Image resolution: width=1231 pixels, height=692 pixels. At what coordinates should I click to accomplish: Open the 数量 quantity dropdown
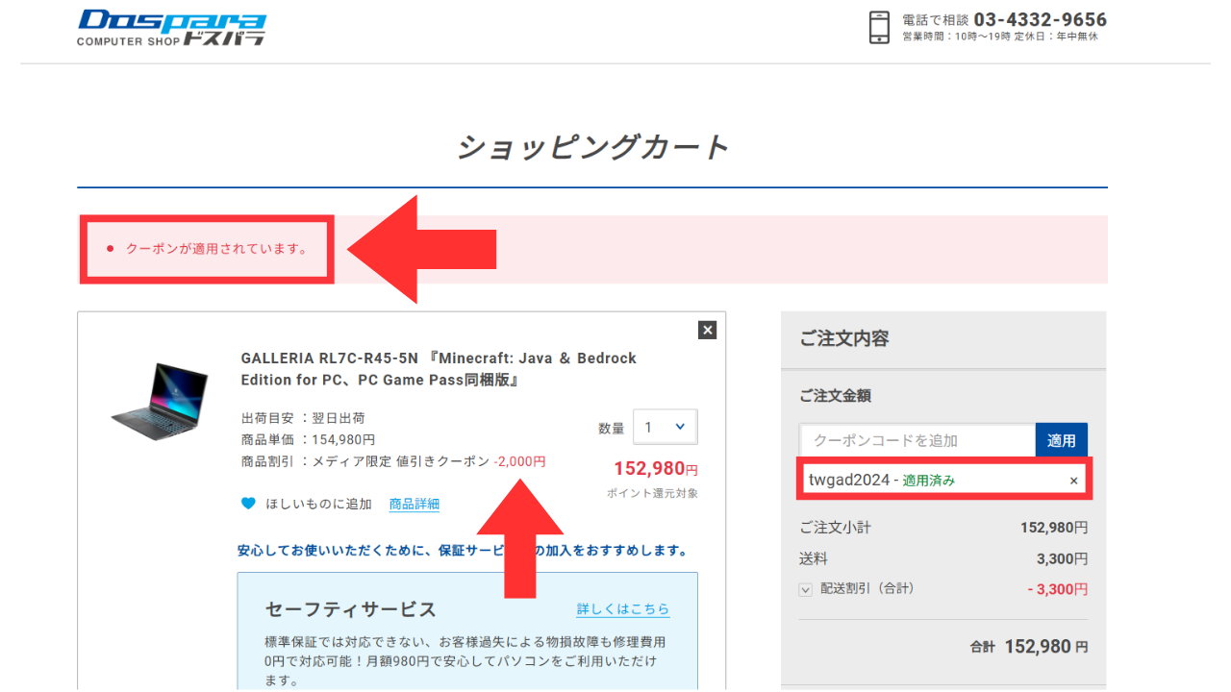[x=666, y=428]
